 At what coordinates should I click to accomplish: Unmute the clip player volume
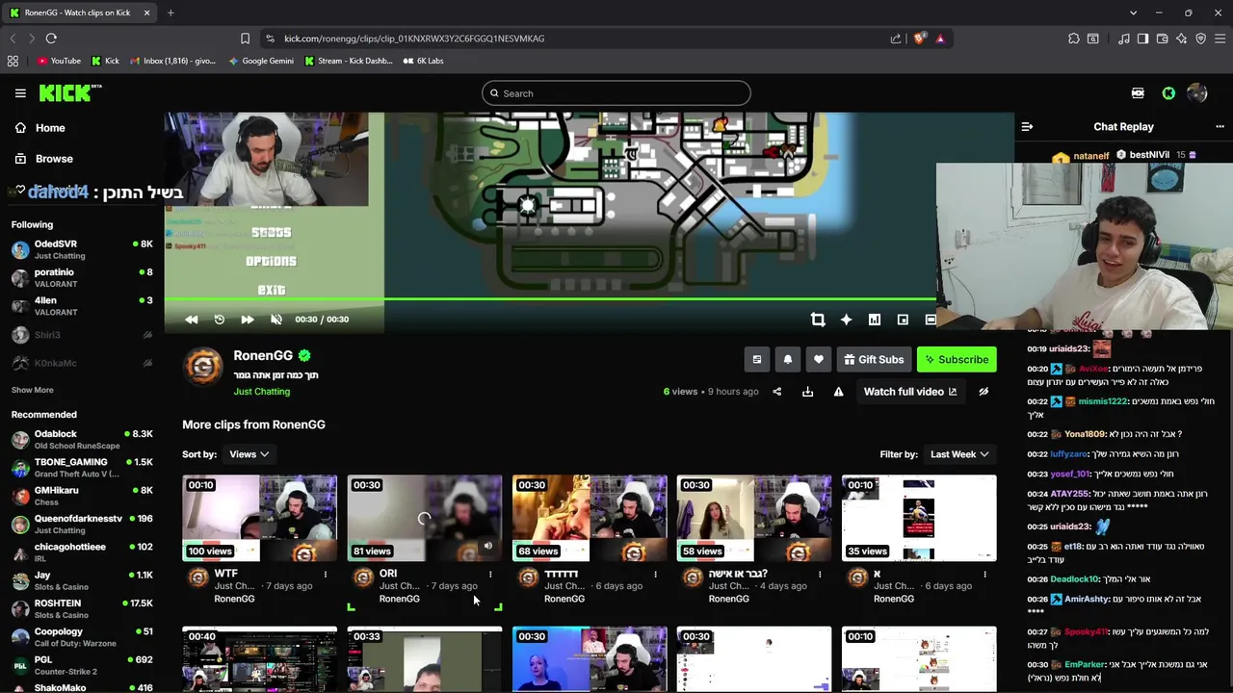point(276,320)
